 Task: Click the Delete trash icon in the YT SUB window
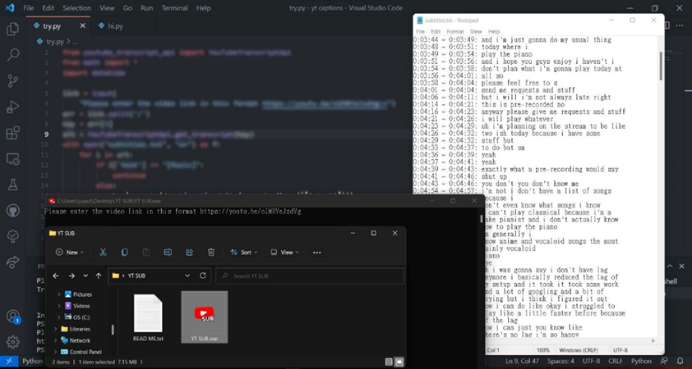pyautogui.click(x=211, y=253)
